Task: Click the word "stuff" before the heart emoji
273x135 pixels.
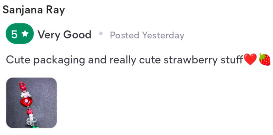Action: point(232,60)
